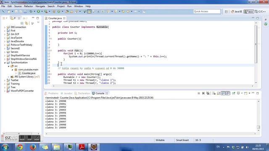The image size is (269, 151).
Task: Expand the JavaTpoint project
Action: click(x=5, y=38)
